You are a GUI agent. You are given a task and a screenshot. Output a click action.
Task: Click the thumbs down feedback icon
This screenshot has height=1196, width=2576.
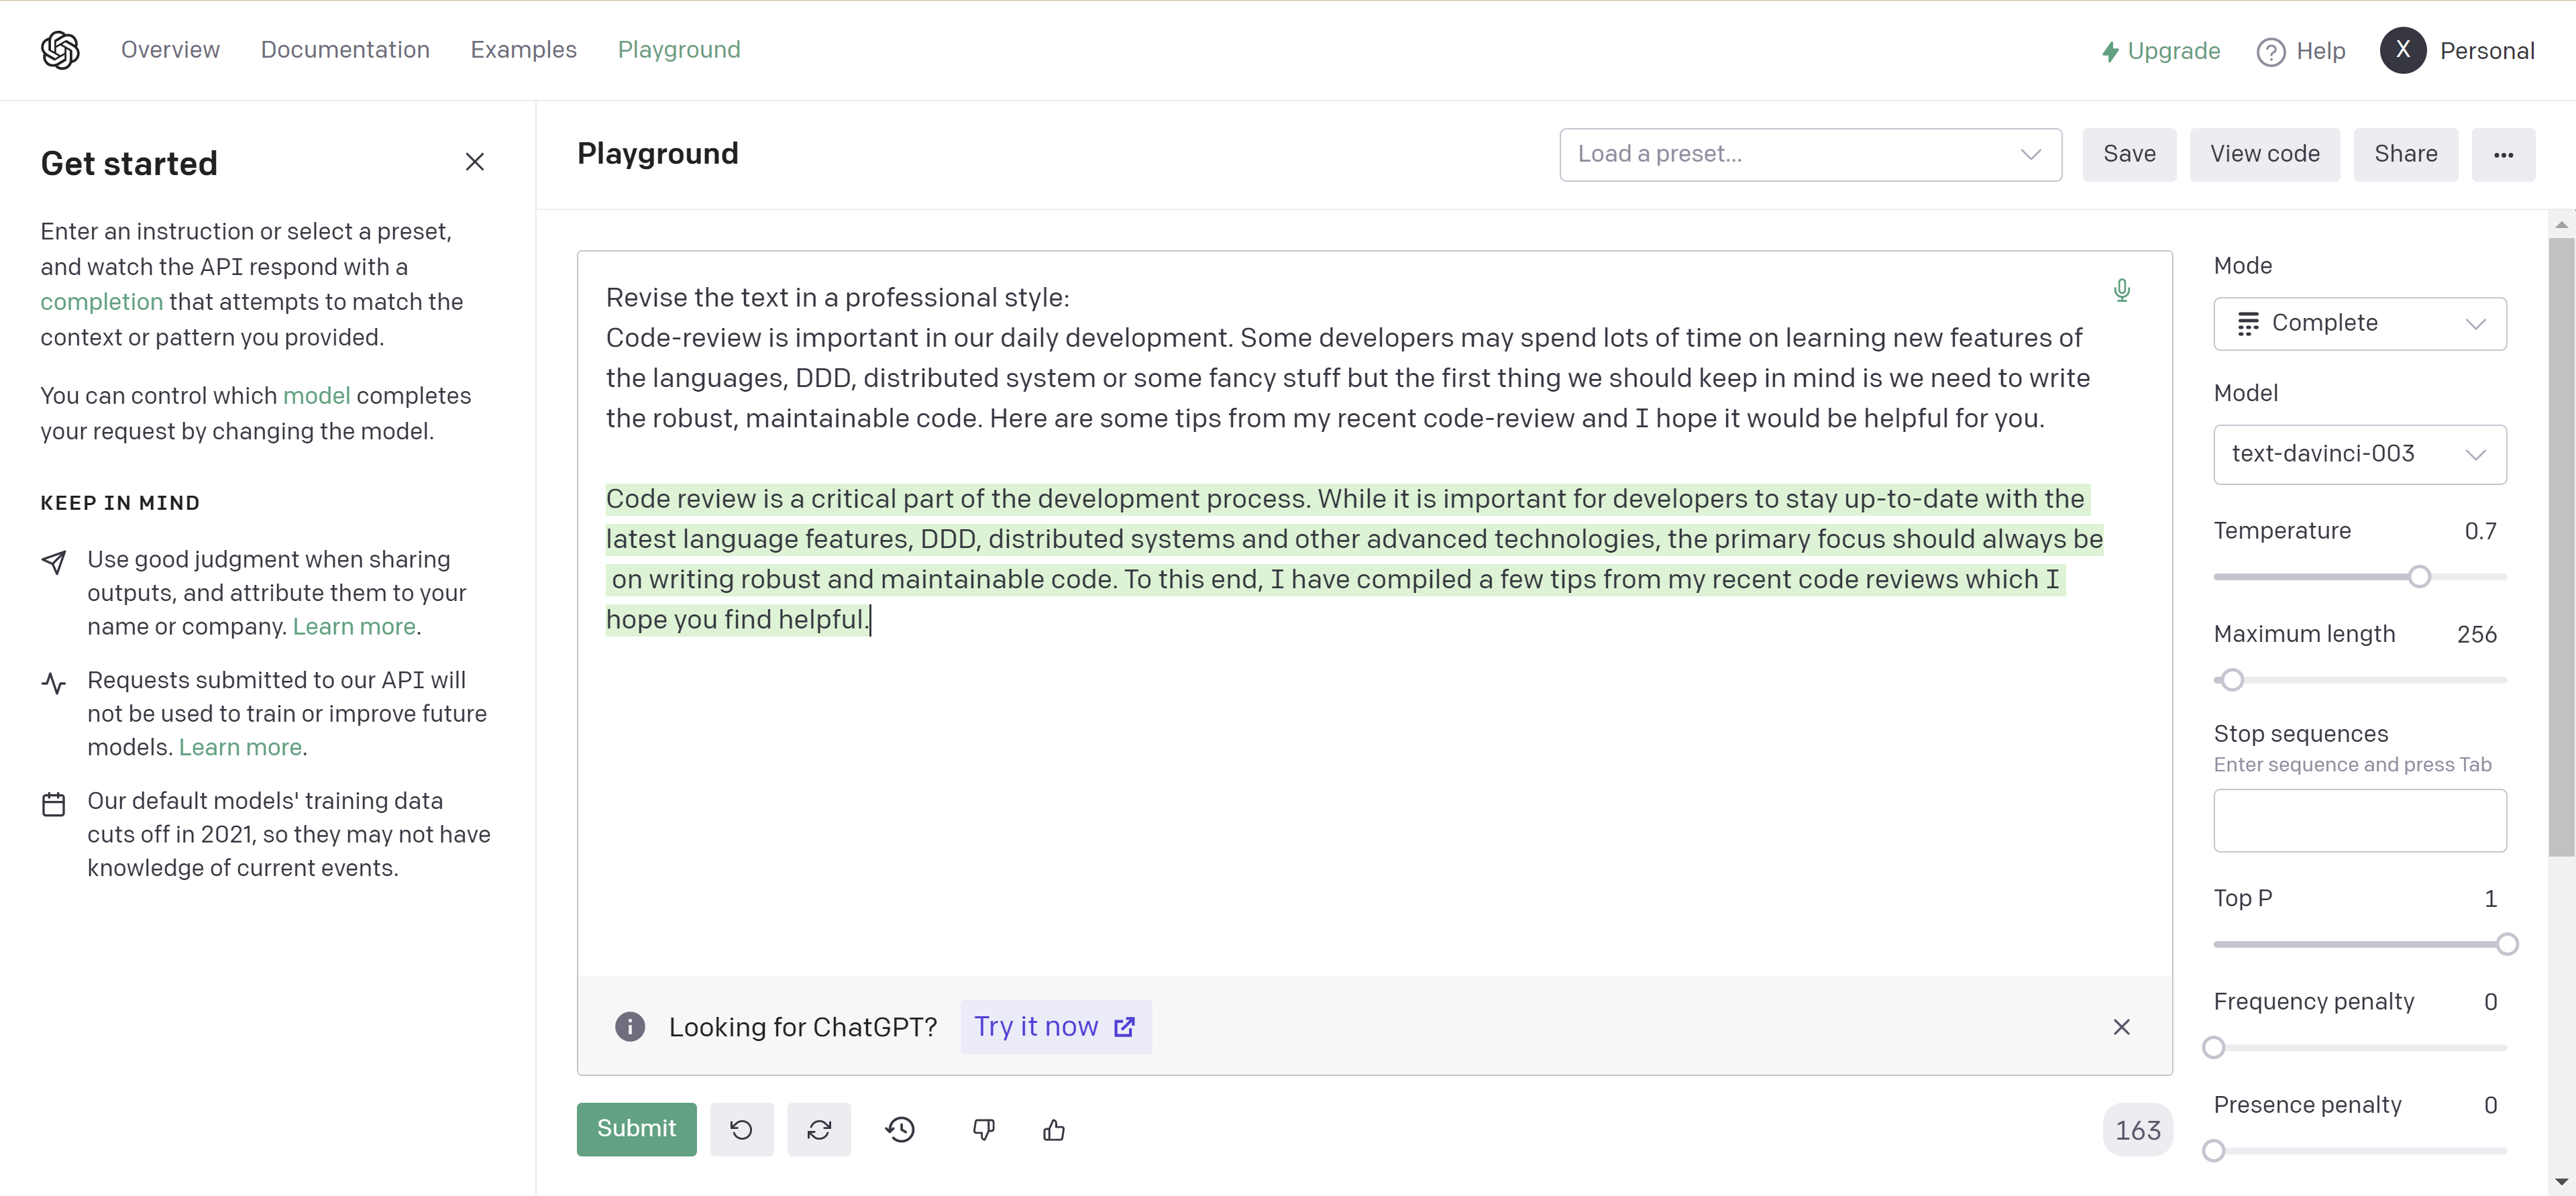point(982,1130)
